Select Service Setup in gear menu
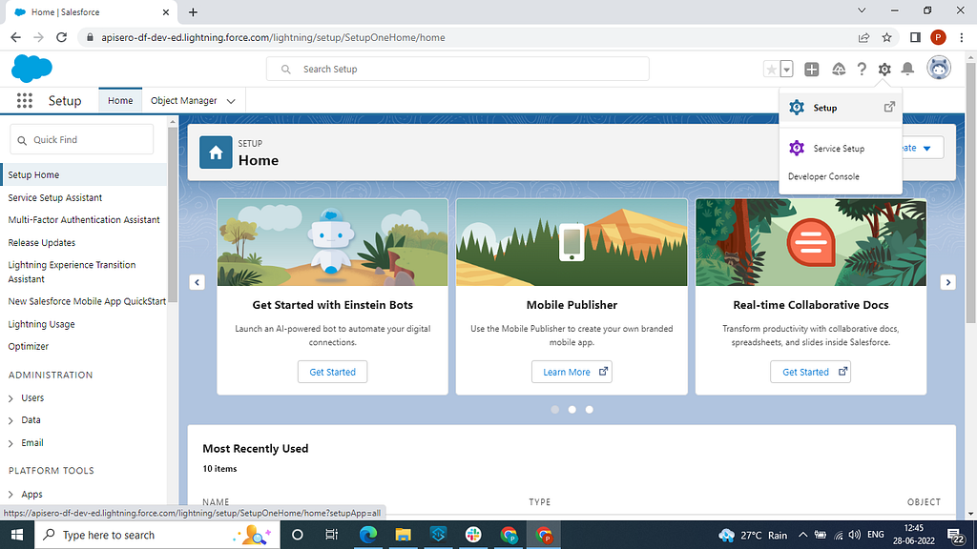Image resolution: width=977 pixels, height=549 pixels. tap(839, 148)
